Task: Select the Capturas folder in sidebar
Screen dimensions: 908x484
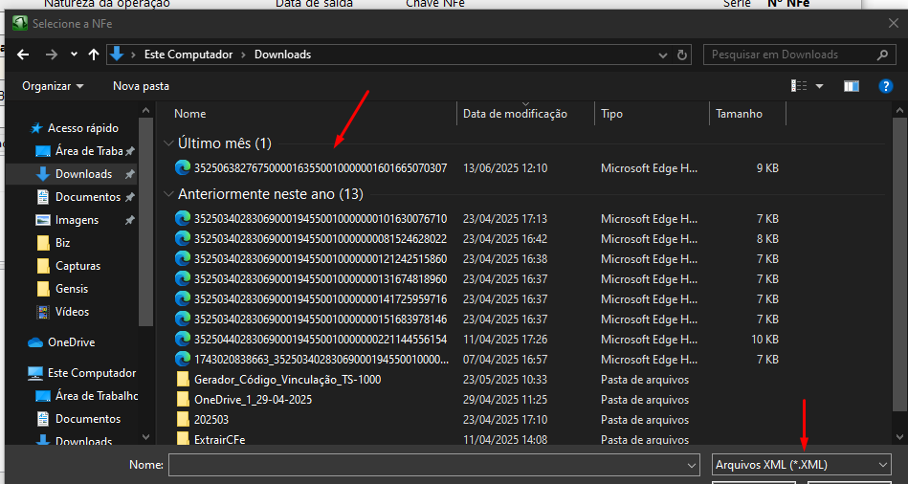Action: 78,266
